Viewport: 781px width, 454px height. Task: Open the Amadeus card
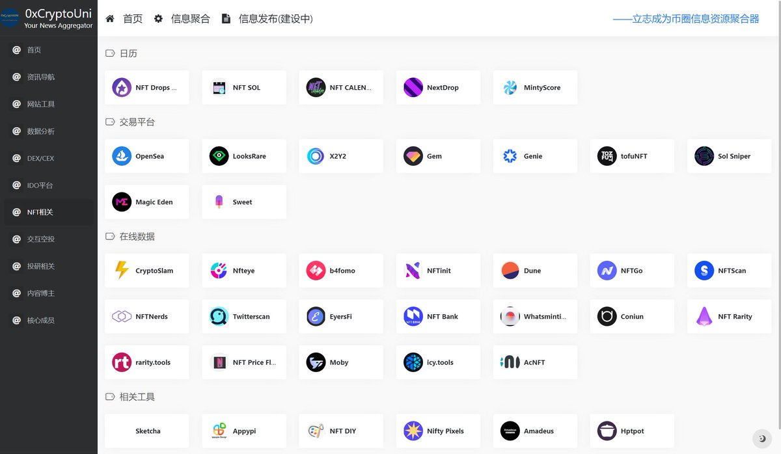pyautogui.click(x=535, y=431)
